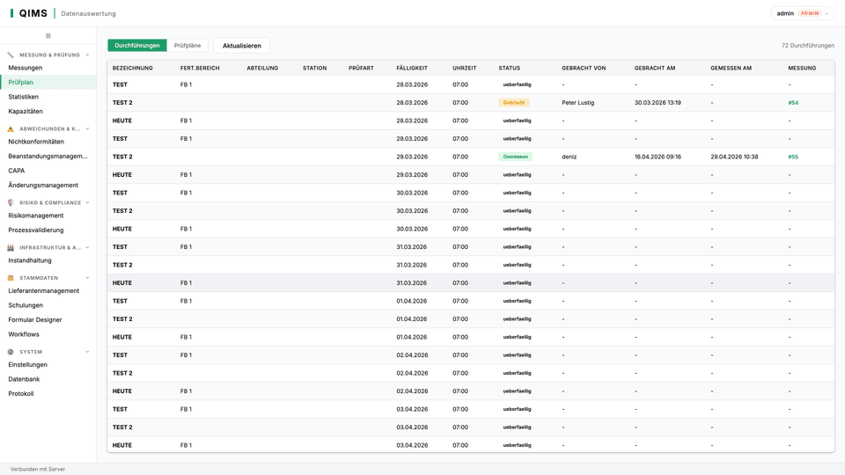Screen dimensions: 845x475
Task: Click the gear icon beside System
Action: click(x=11, y=352)
